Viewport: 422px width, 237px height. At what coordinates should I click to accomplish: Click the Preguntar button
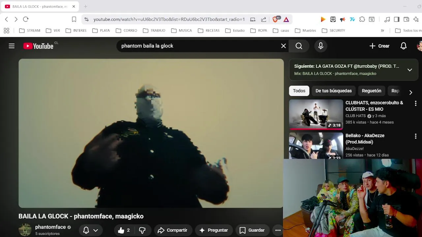click(x=214, y=230)
